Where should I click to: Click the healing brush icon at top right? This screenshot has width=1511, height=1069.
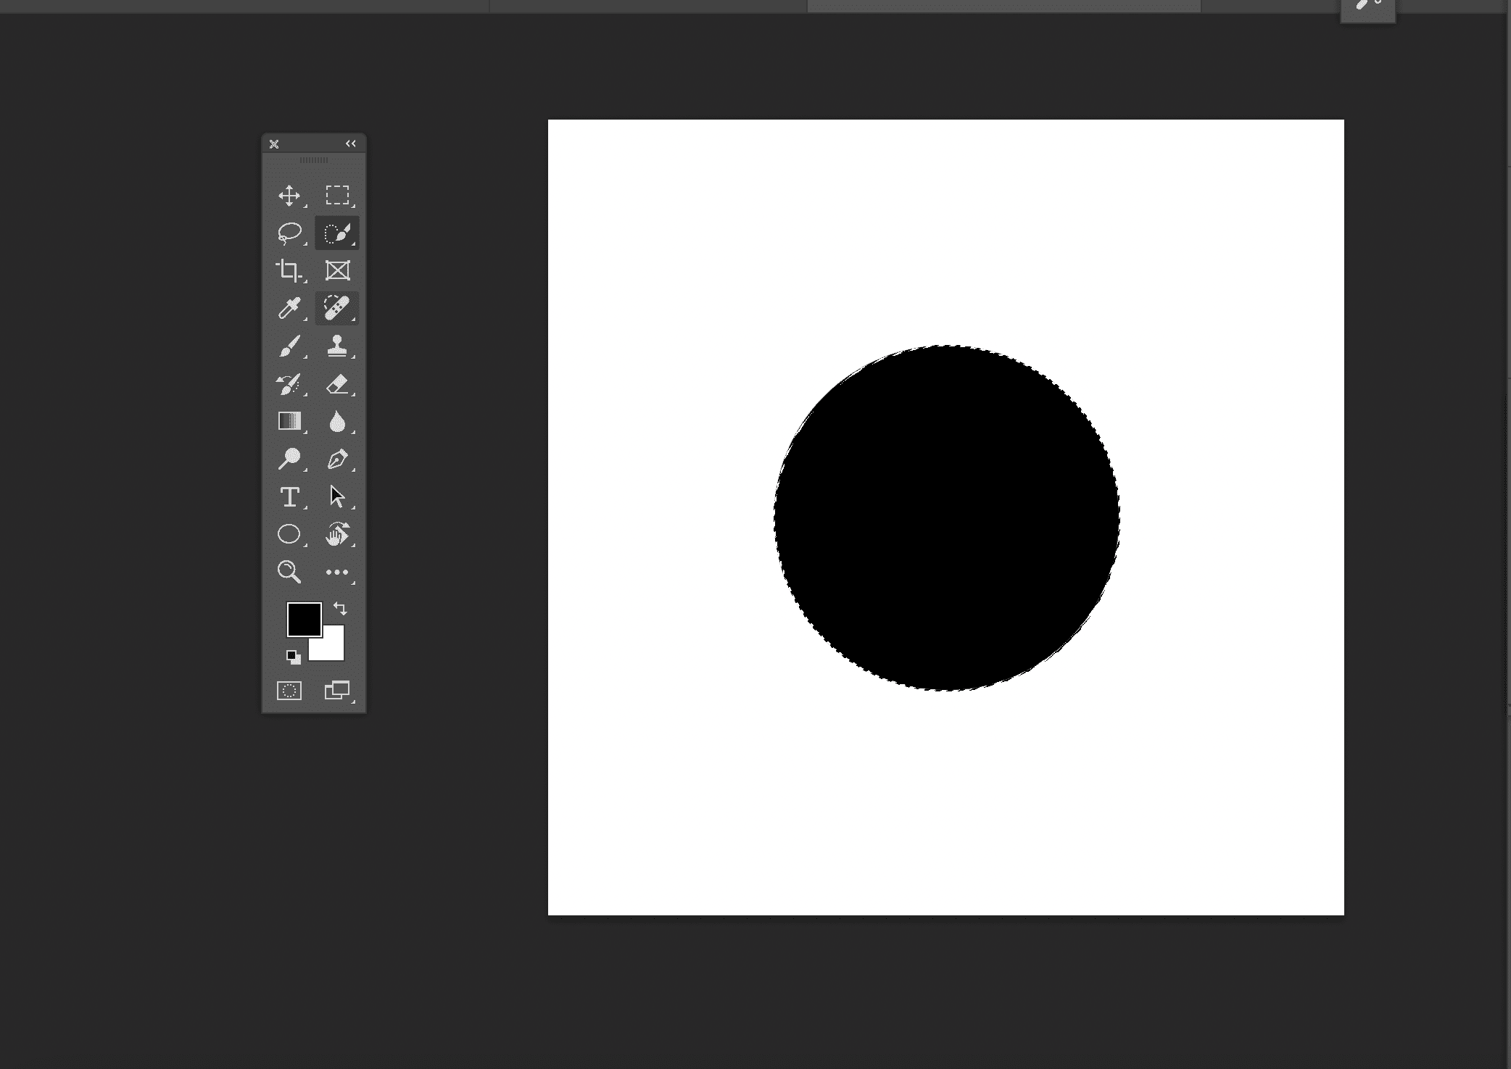click(1367, 6)
